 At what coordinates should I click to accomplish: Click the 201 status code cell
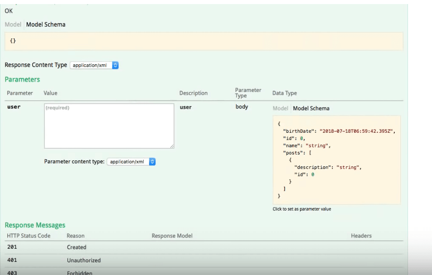[12, 247]
